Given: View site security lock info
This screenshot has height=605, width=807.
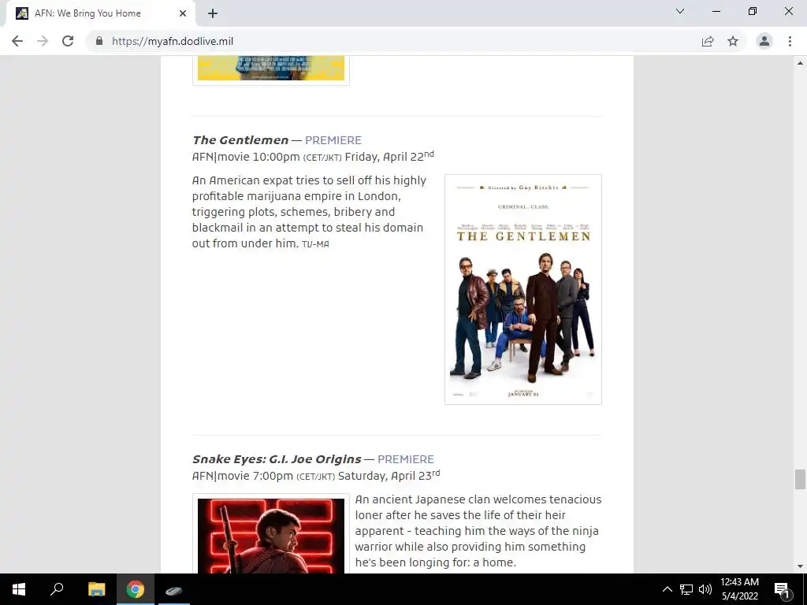Looking at the screenshot, I should [x=99, y=41].
